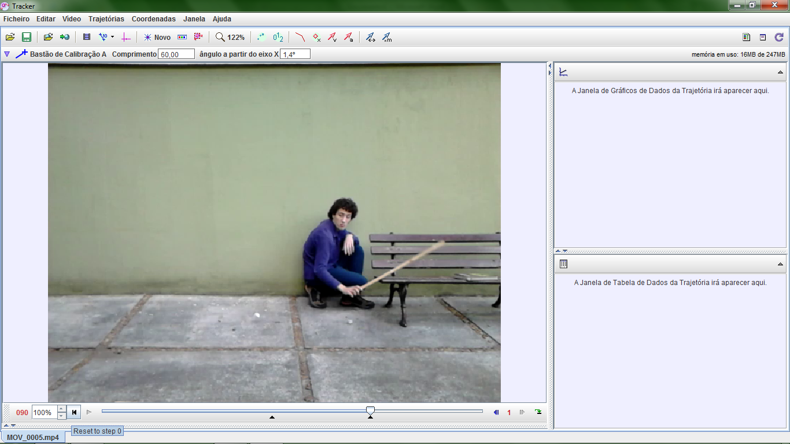Screen dimensions: 790x444
Task: Open Ficheiro menu
Action: (16, 19)
